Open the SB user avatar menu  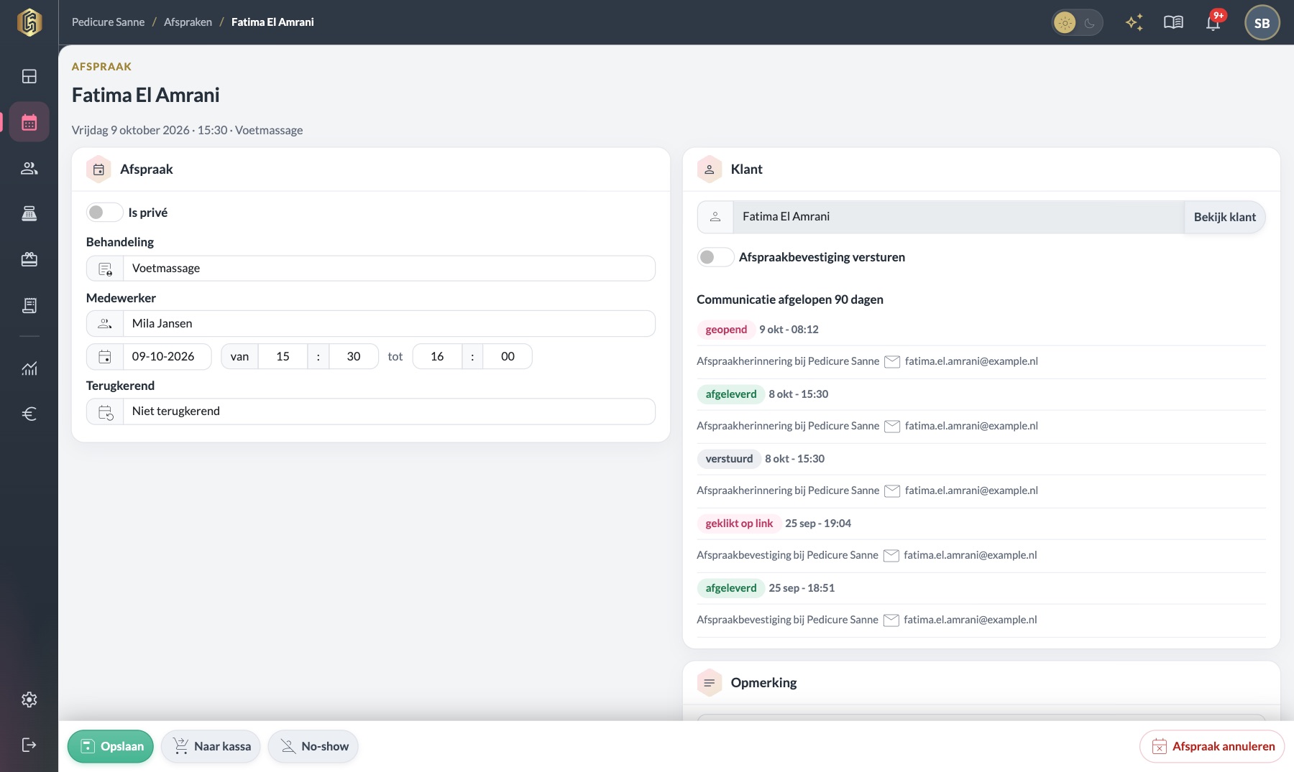coord(1262,22)
